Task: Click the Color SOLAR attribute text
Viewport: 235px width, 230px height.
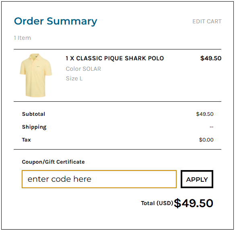Action: pyautogui.click(x=83, y=69)
